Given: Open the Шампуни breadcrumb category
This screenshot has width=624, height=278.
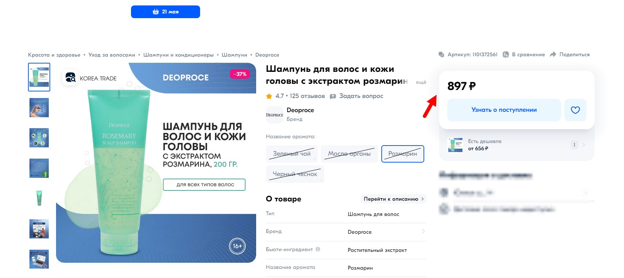Looking at the screenshot, I should tap(234, 55).
